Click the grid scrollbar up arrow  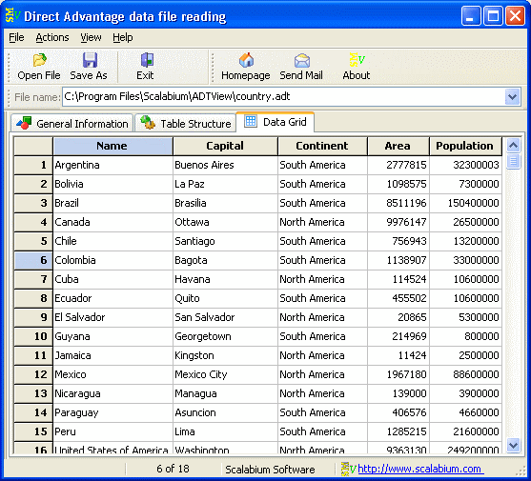[x=513, y=146]
